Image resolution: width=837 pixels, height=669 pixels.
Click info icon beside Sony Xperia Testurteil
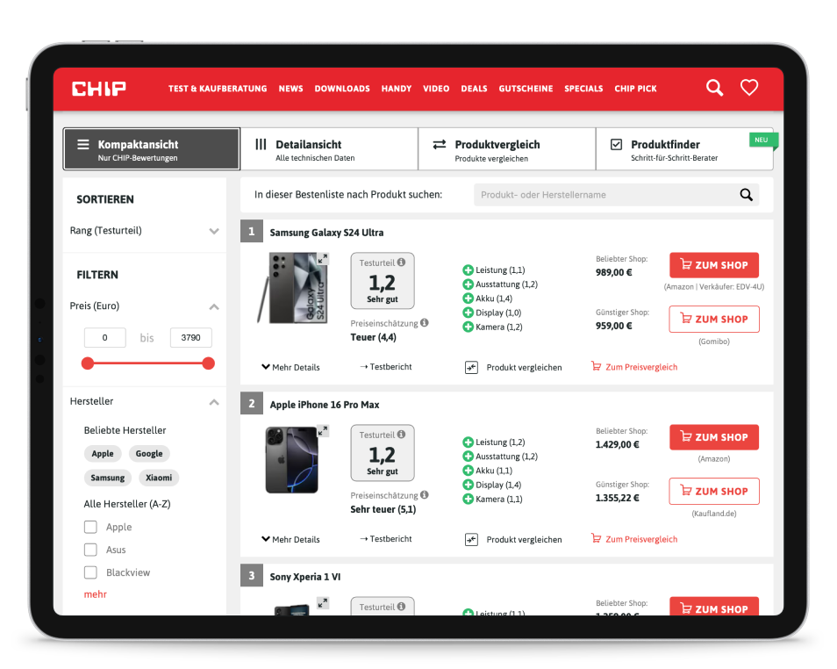[x=402, y=607]
